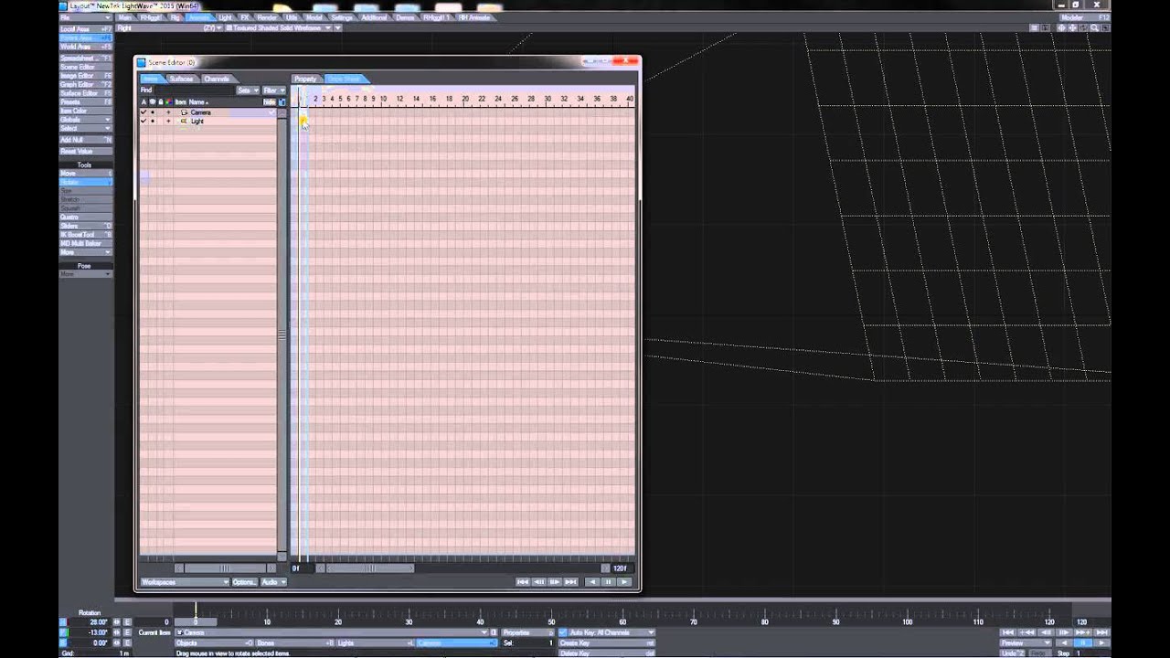Click the Active (A) column header icon
The height and width of the screenshot is (658, 1170).
tap(144, 101)
